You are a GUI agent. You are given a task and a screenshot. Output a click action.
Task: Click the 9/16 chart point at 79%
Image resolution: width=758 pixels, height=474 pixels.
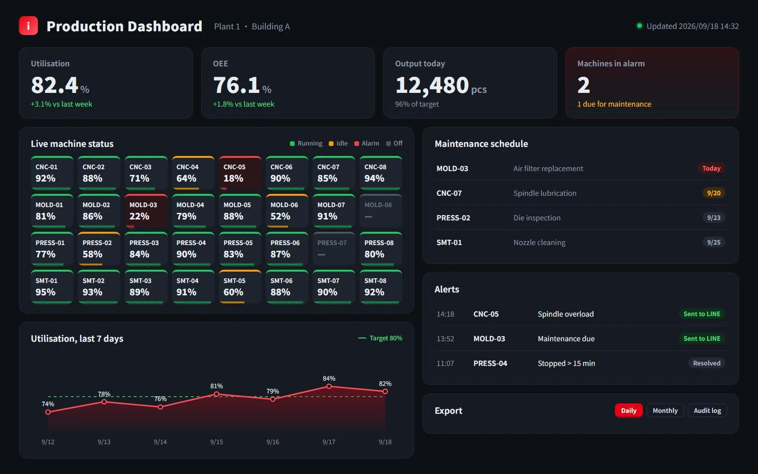273,399
